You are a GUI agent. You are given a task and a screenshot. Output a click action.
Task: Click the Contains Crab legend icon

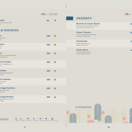(x=46, y=119)
